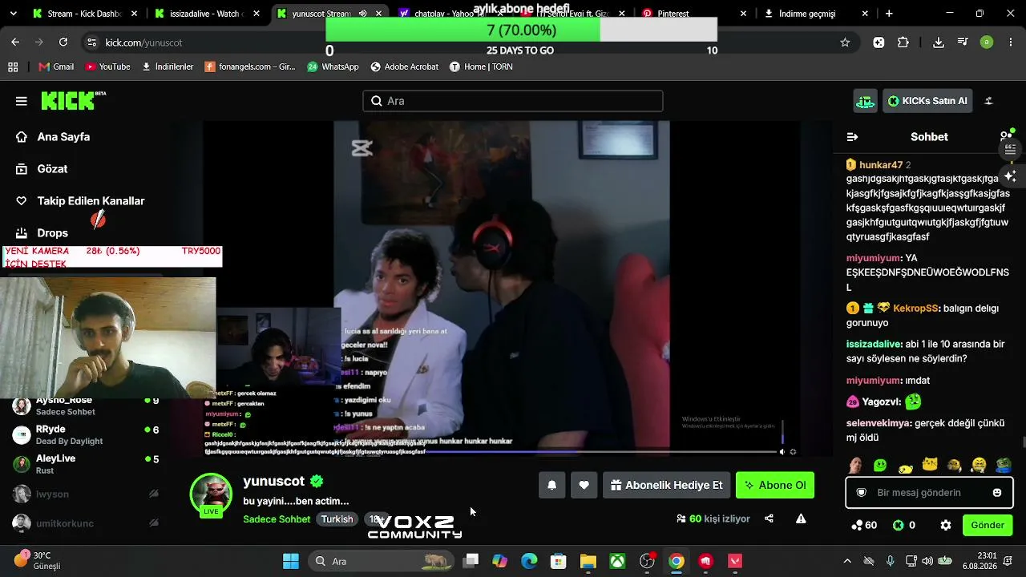Screen dimensions: 1026x577
Task: Pick the yellow cat quick emote
Action: (x=930, y=465)
